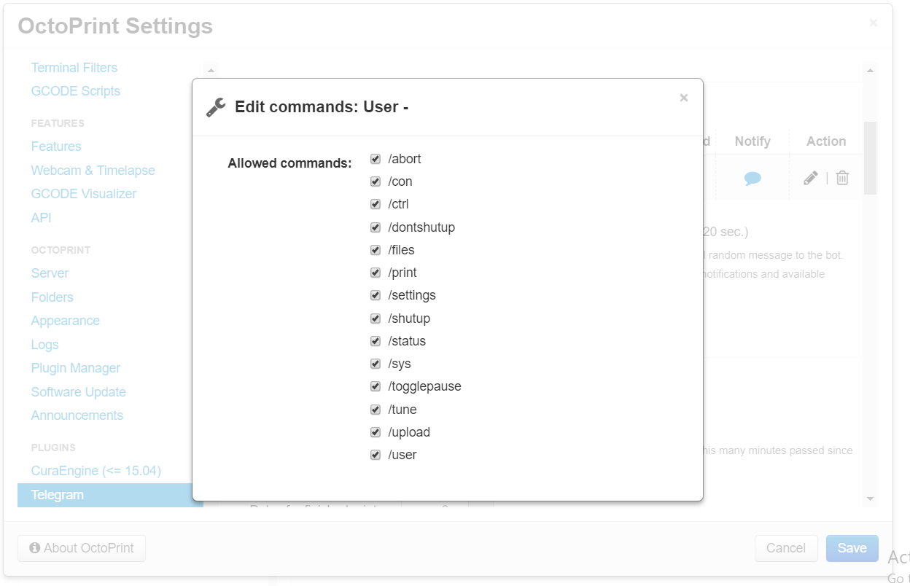Click the settings panel scroll-down arrow

pyautogui.click(x=869, y=499)
